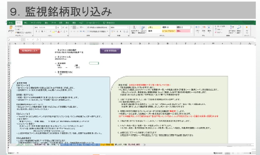The height and width of the screenshot is (155, 260).
Task: Switch to the Insert ribbon tab
Action: point(26,23)
